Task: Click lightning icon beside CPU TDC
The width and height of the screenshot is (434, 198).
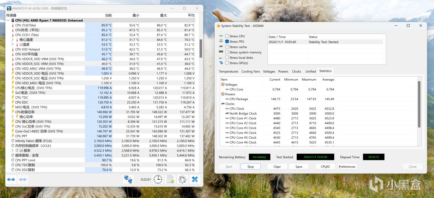Action: pos(13,97)
